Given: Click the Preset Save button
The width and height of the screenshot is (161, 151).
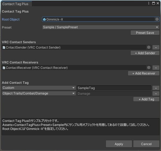Looking at the screenshot, I should click(x=145, y=33).
